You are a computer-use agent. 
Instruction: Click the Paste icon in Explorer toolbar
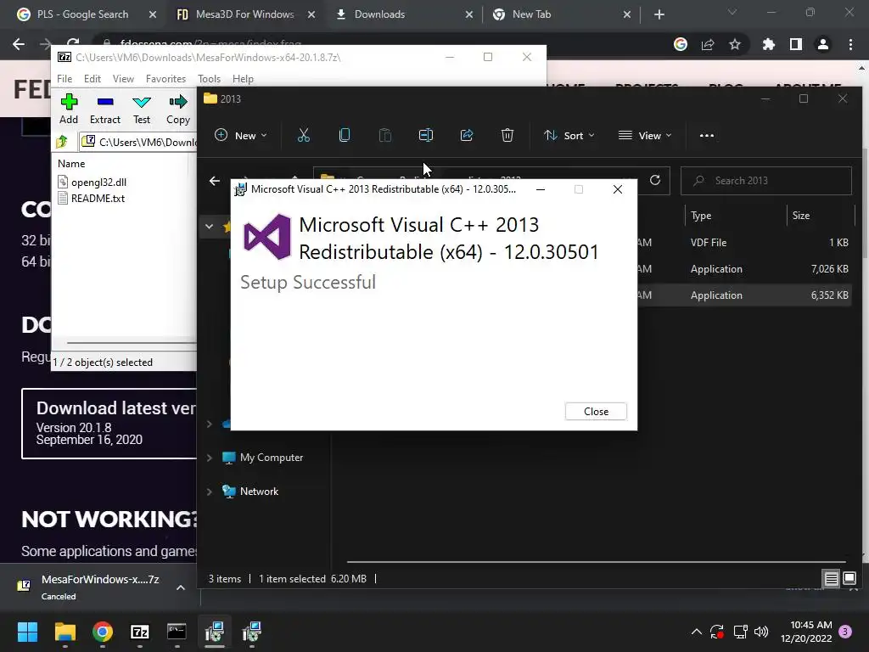pos(385,135)
